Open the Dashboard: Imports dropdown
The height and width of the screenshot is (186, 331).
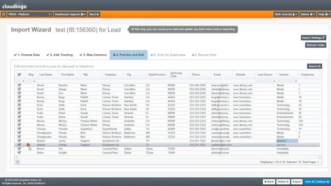(70, 14)
